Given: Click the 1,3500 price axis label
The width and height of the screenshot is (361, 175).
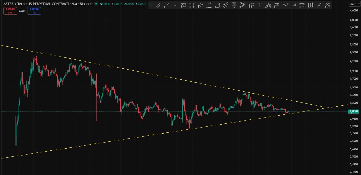Looking at the screenshot, I should pos(354,95).
